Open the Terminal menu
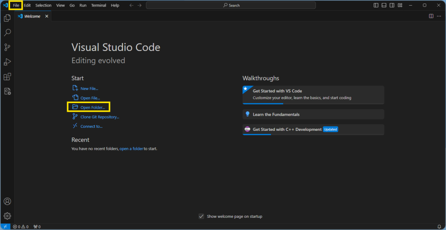 [98, 5]
